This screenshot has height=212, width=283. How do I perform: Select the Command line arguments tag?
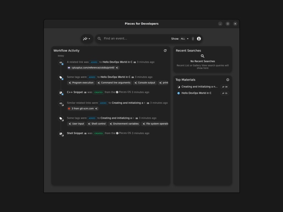tap(114, 83)
